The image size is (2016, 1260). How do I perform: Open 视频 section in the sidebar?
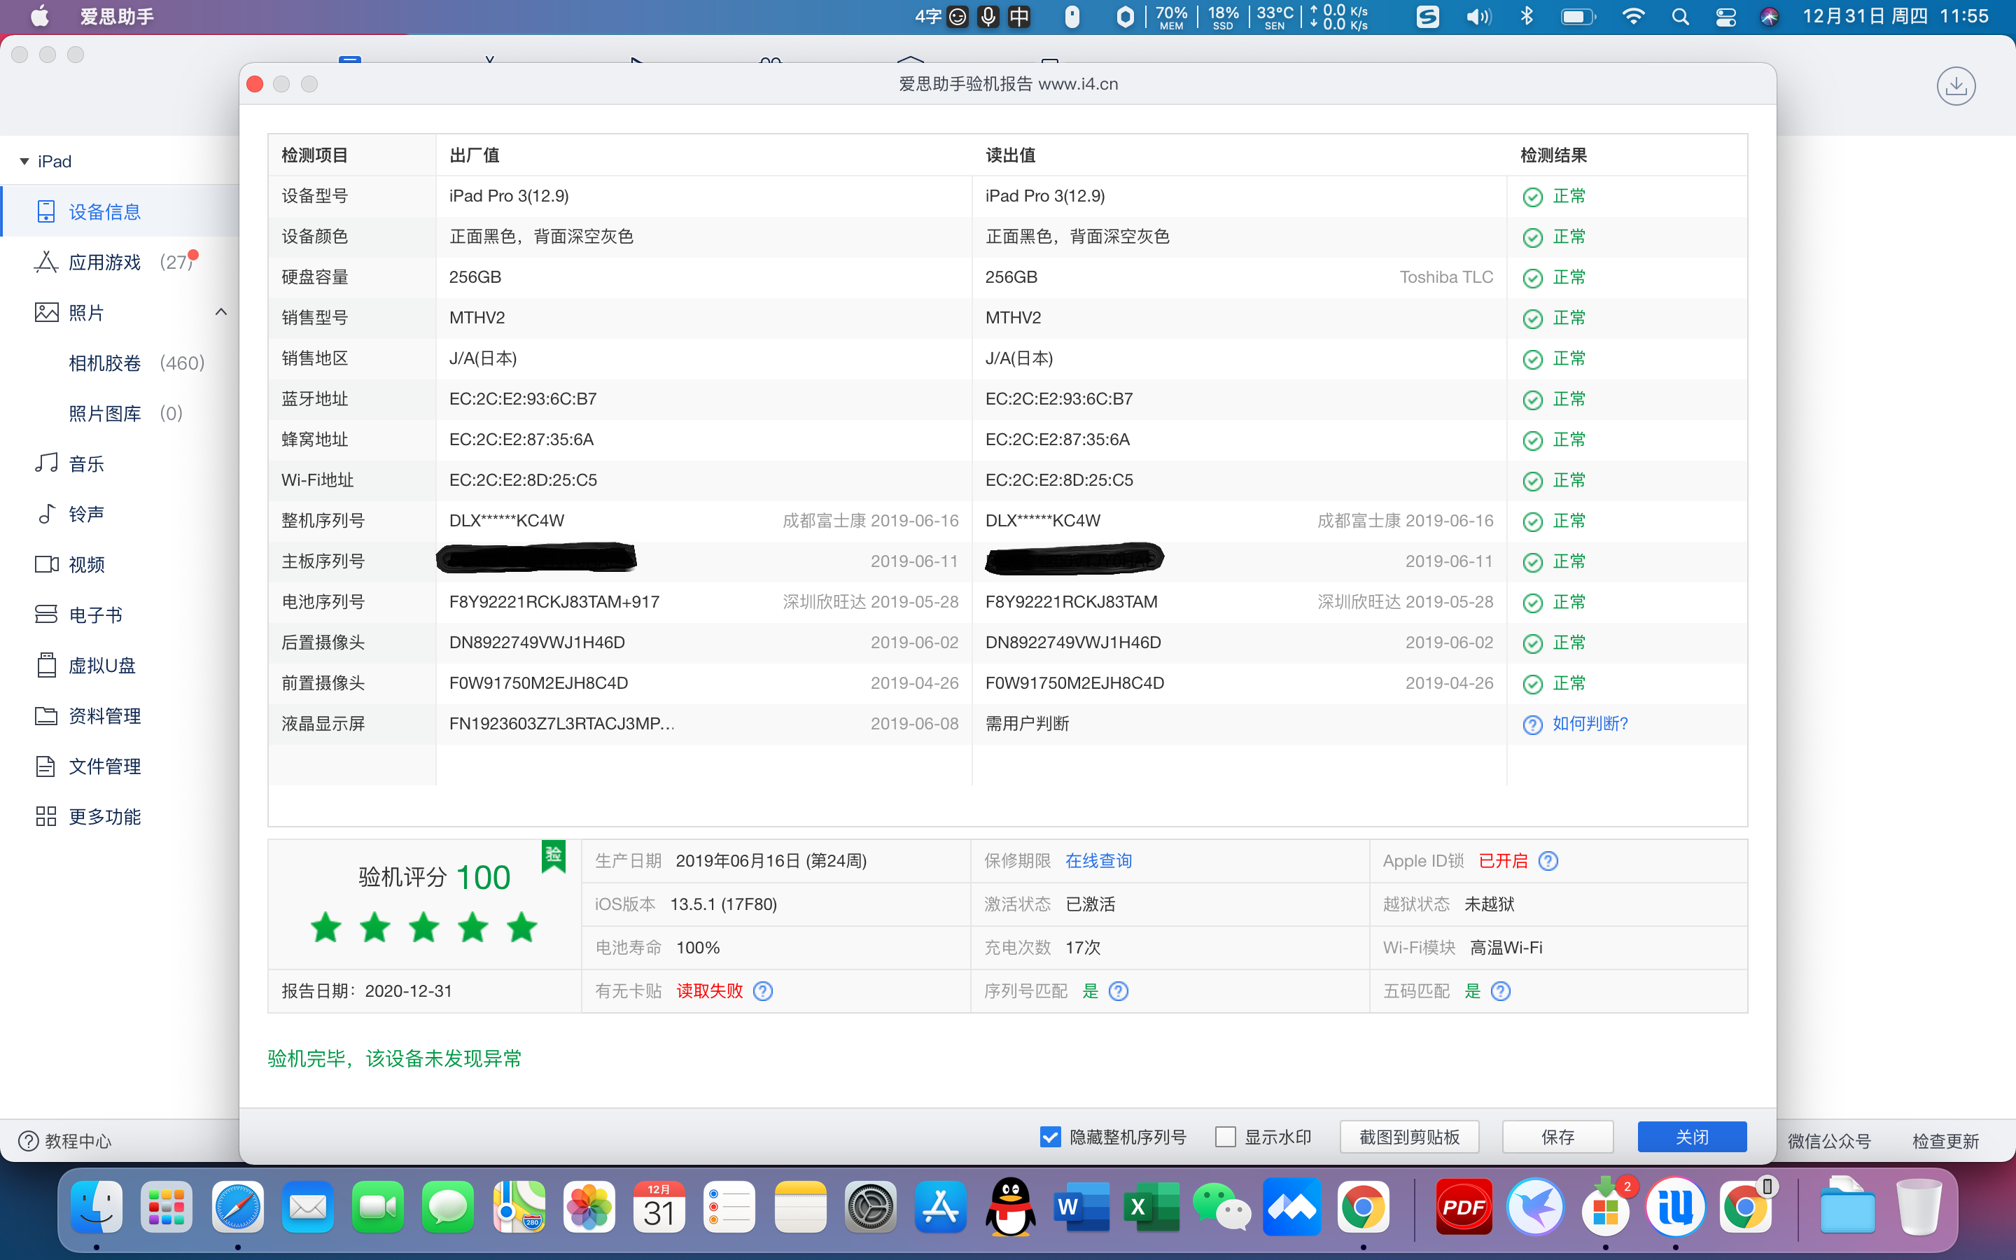coord(120,565)
